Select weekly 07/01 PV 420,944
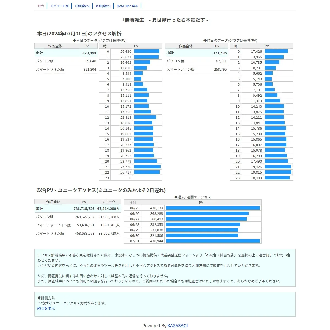 point(156,241)
